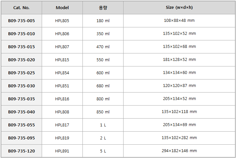Click size 205×134×69 mm
236x158 pixels.
coord(179,124)
